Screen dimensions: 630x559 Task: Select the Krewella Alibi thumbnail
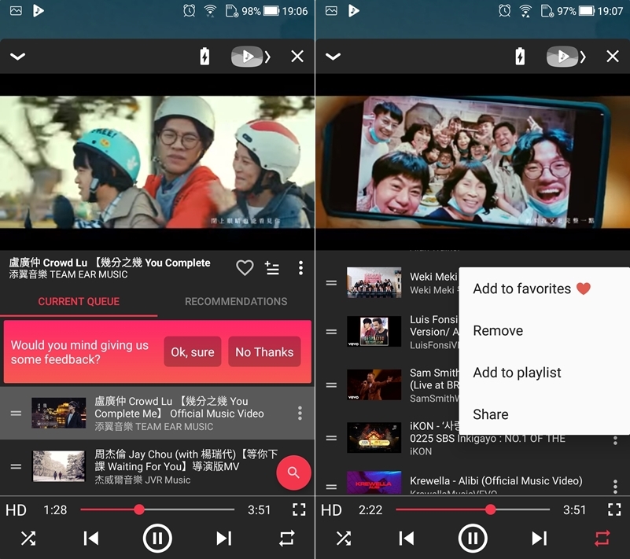click(374, 482)
